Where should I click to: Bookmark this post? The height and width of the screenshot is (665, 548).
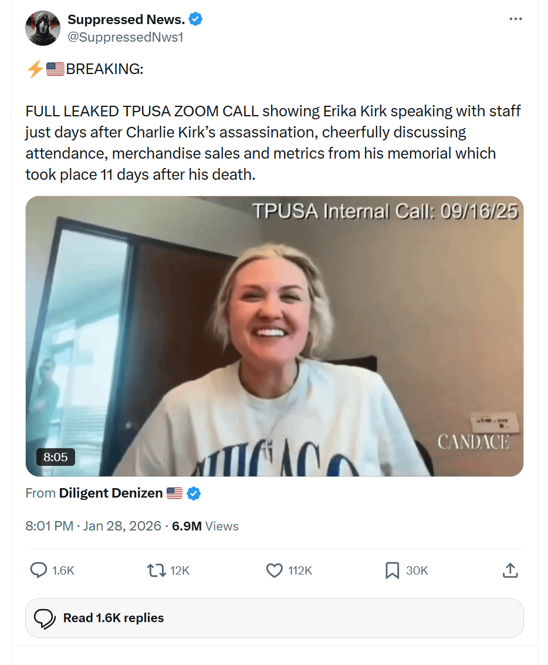392,570
